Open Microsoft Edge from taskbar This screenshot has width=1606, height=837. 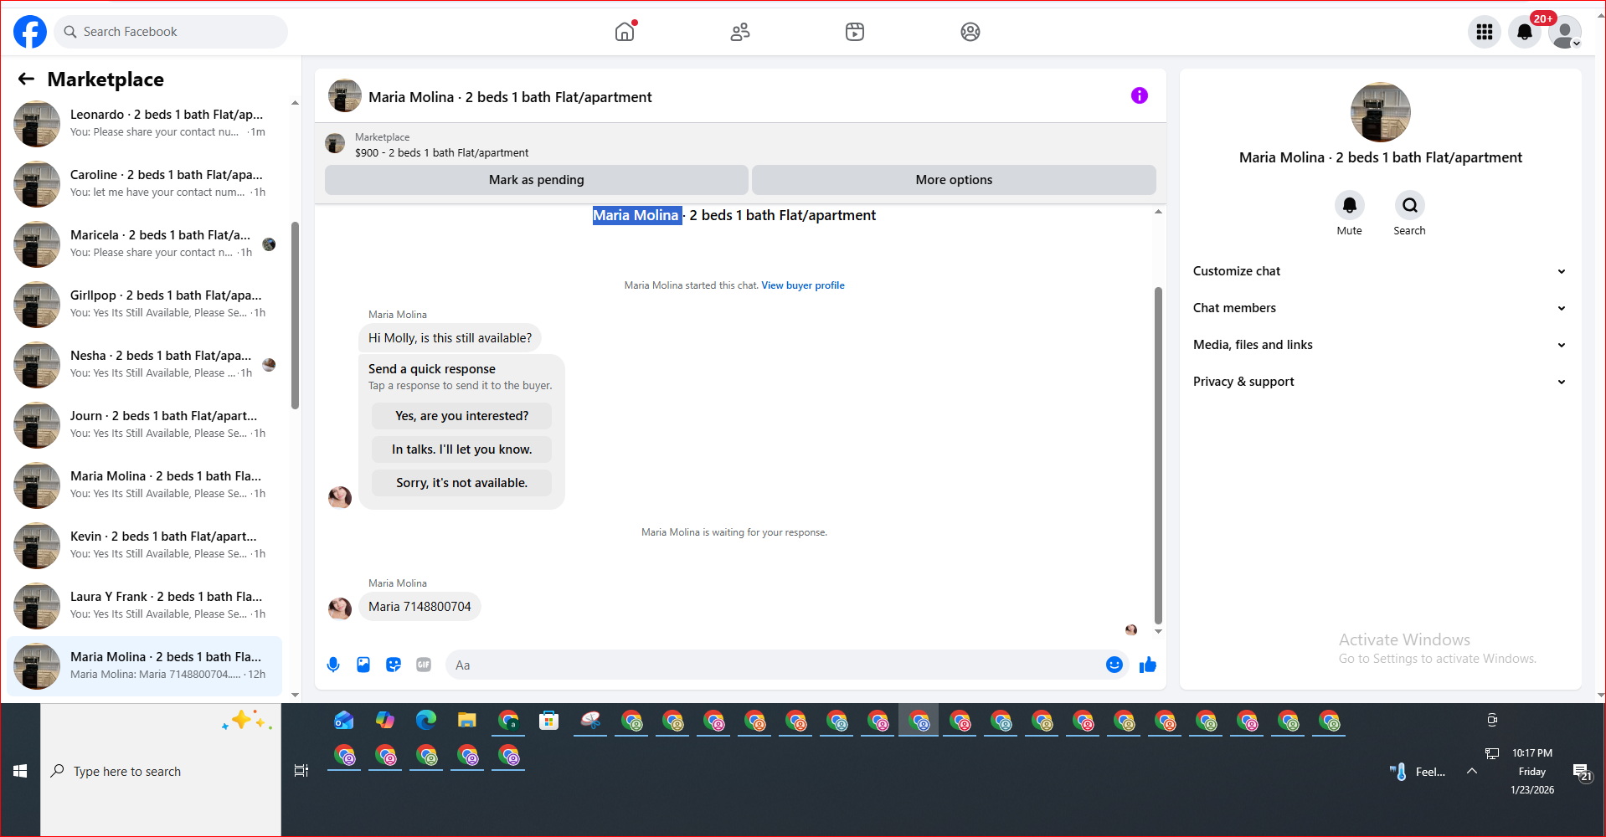click(426, 721)
